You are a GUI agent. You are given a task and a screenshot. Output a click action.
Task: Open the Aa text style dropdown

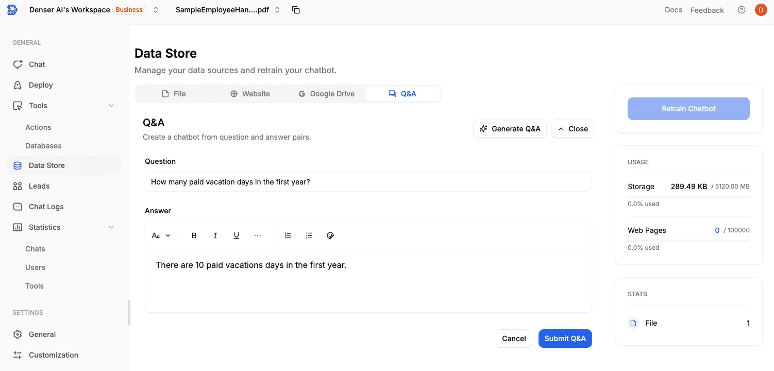[160, 235]
